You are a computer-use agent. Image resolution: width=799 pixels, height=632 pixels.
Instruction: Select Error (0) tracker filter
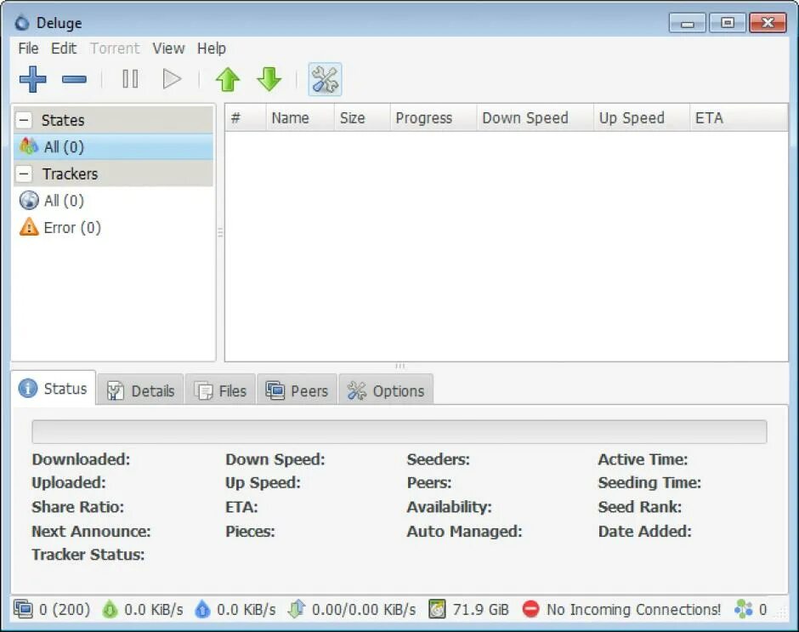pos(113,227)
